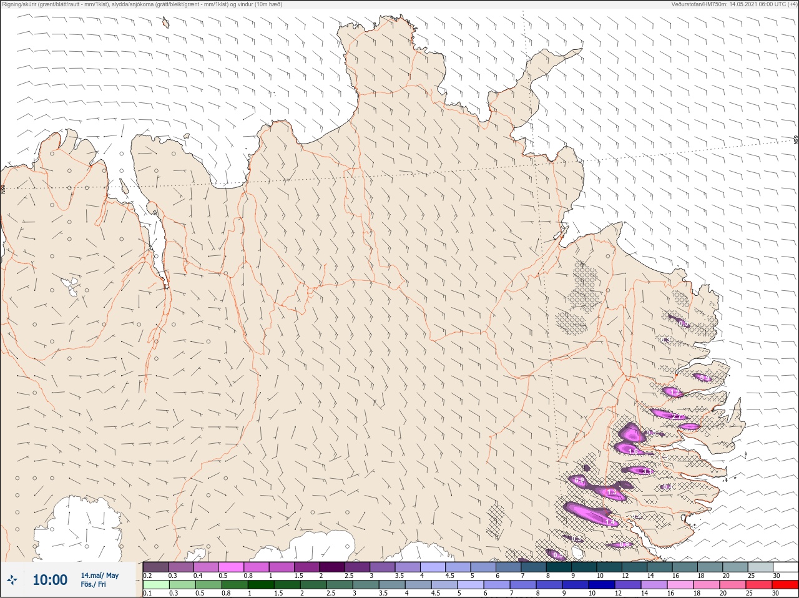
Task: Click the lavender 4.5 swatch in upper legend
Action: pos(458,567)
